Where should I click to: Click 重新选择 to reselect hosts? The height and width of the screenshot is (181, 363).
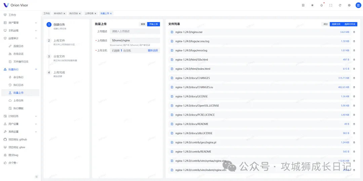[x=153, y=51]
